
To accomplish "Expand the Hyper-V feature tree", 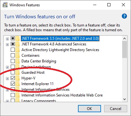I will coord(7,78).
